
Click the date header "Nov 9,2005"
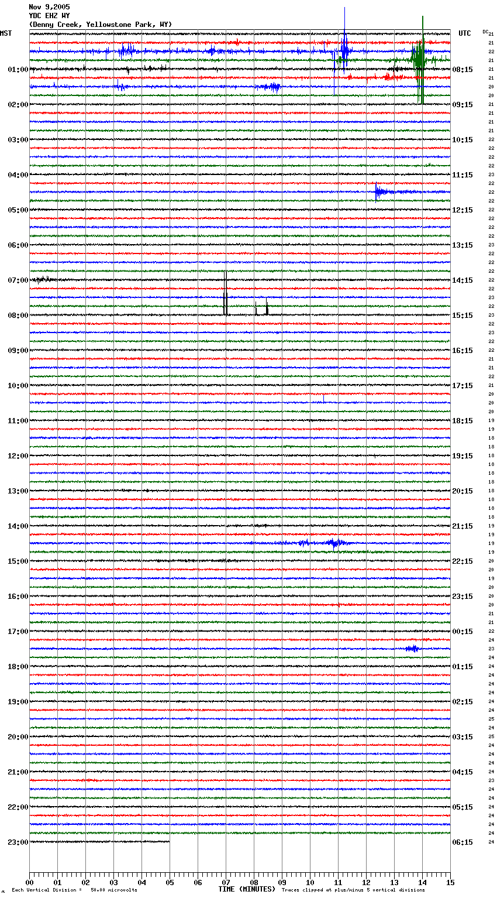point(49,7)
